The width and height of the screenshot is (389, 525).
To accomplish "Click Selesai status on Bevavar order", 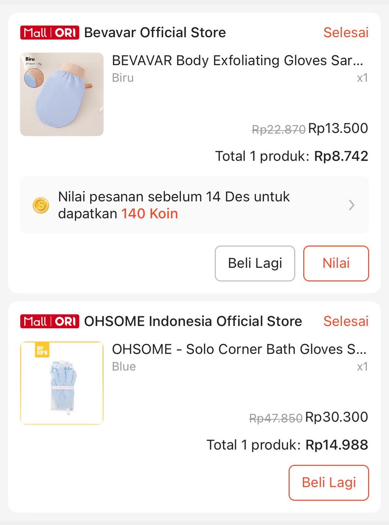I will coord(346,32).
